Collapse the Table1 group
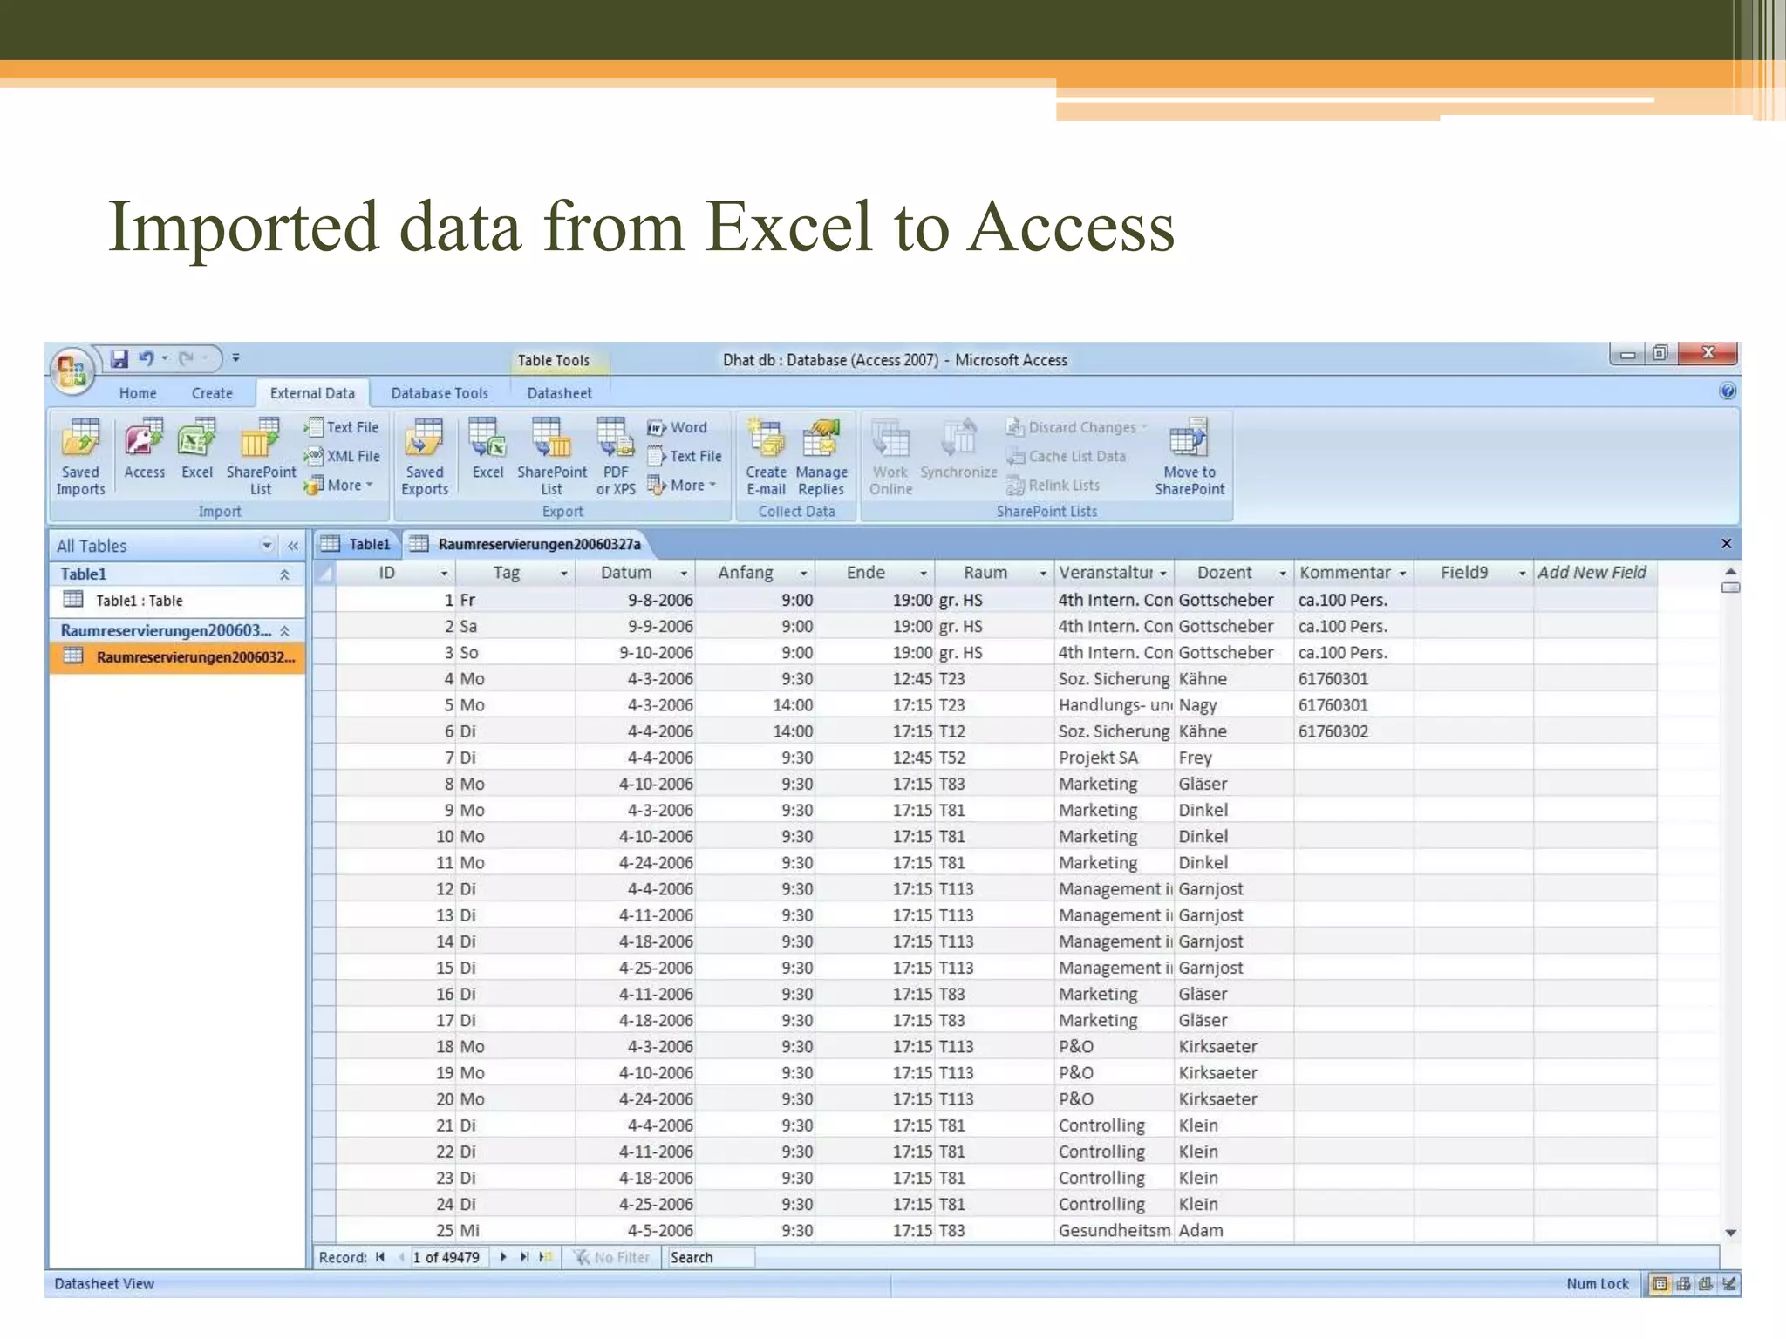This screenshot has height=1339, width=1786. click(x=284, y=574)
